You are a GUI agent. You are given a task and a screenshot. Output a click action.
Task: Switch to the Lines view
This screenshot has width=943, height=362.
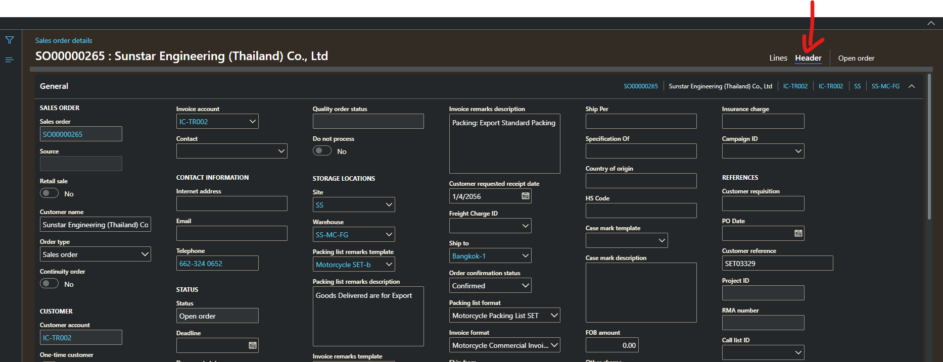(x=778, y=58)
